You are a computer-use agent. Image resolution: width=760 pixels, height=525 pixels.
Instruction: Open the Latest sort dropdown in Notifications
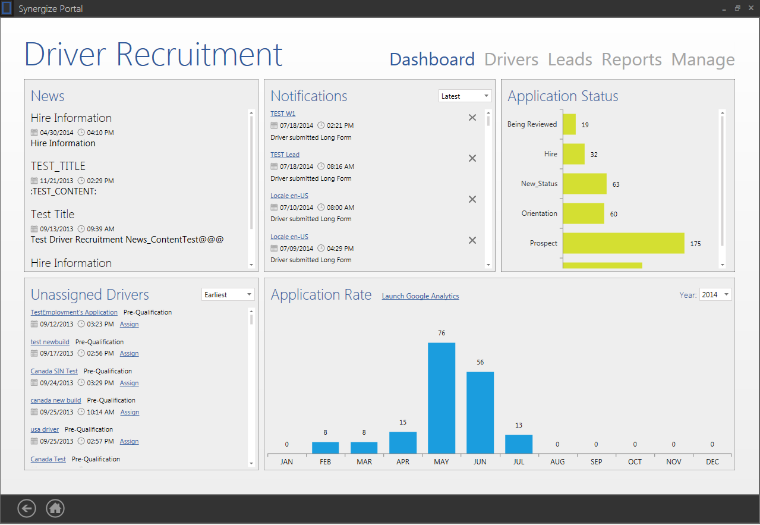pos(465,96)
